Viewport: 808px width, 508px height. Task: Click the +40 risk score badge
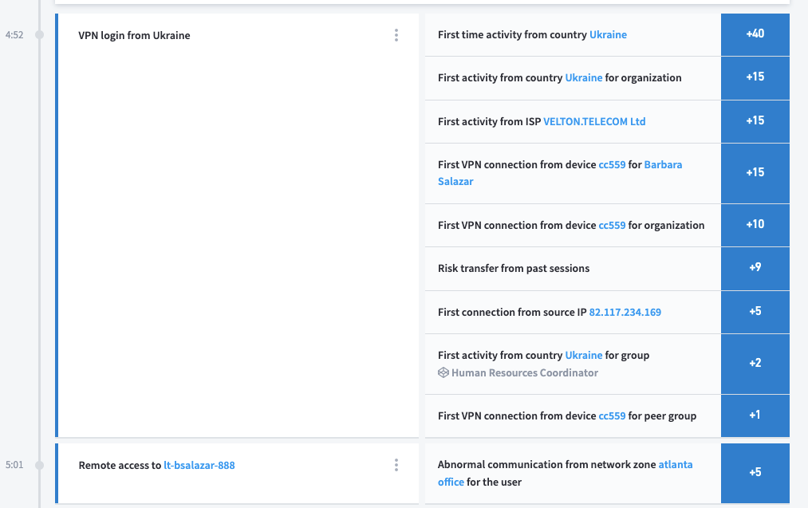coord(755,34)
